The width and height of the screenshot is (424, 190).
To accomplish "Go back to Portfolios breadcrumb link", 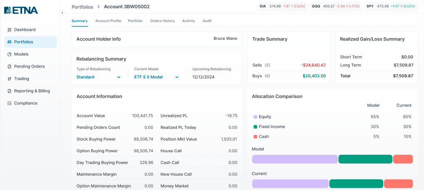I will coord(82,7).
